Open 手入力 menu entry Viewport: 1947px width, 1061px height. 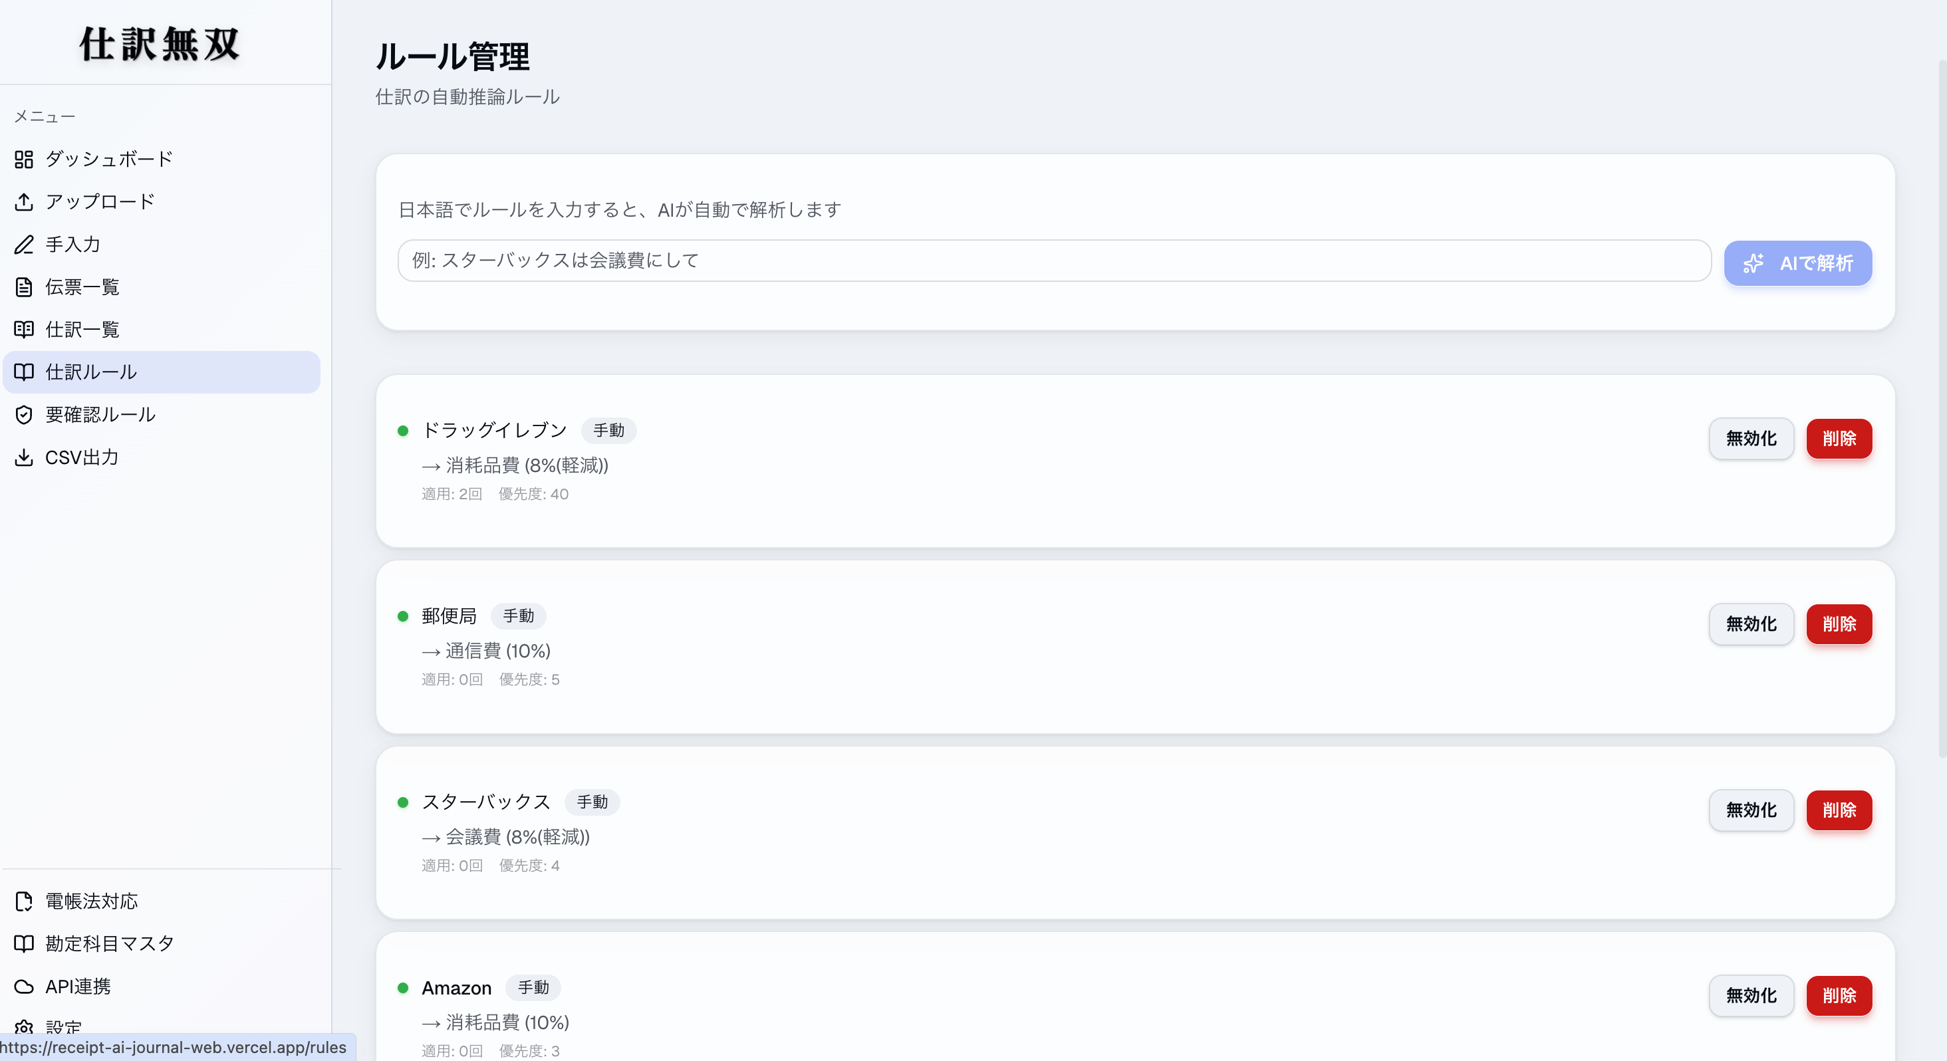(x=162, y=245)
